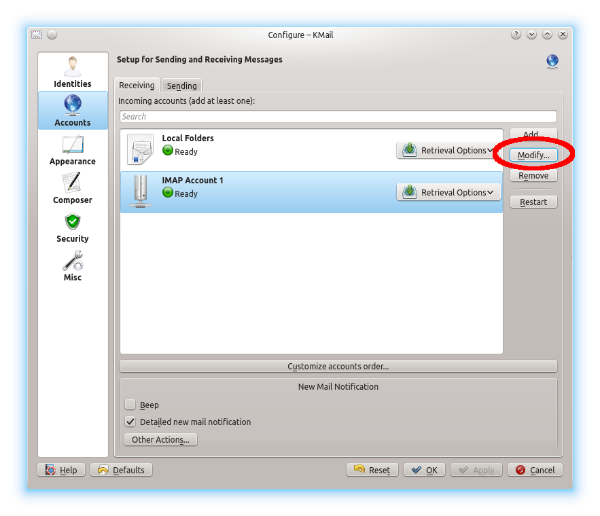Select the Receiving tab

click(137, 85)
